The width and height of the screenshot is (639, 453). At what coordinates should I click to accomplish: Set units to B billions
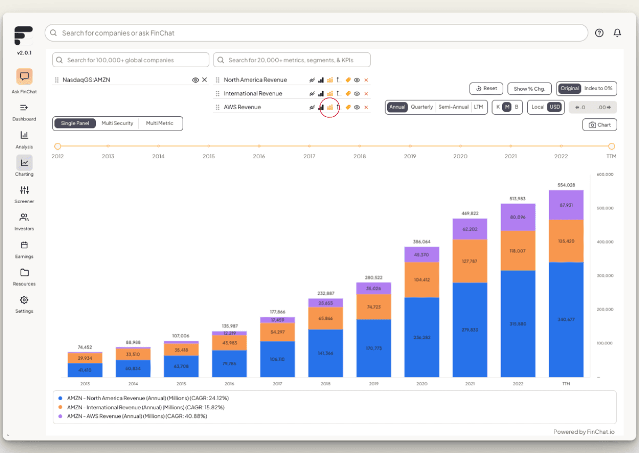(516, 107)
